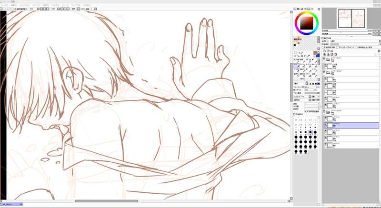Open the Filter menu
The width and height of the screenshot is (381, 208).
pos(55,5)
